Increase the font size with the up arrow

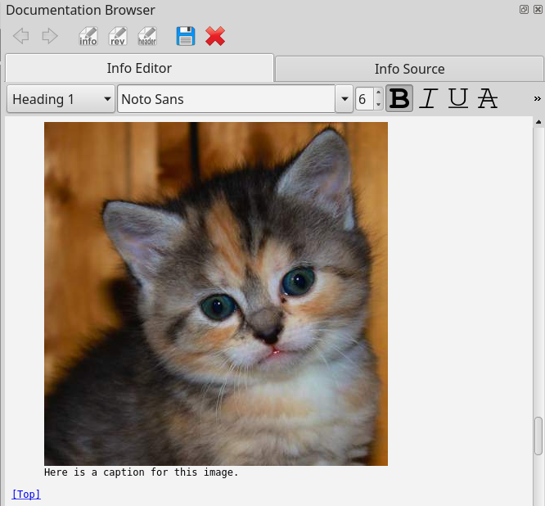click(379, 93)
